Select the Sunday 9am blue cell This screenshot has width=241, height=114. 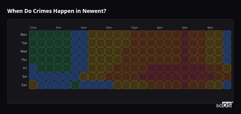pyautogui.click(x=109, y=85)
